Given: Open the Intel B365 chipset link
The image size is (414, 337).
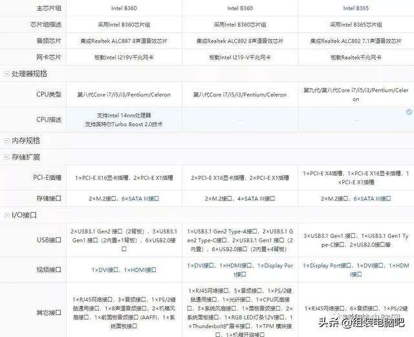Looking at the screenshot, I should click(356, 8).
